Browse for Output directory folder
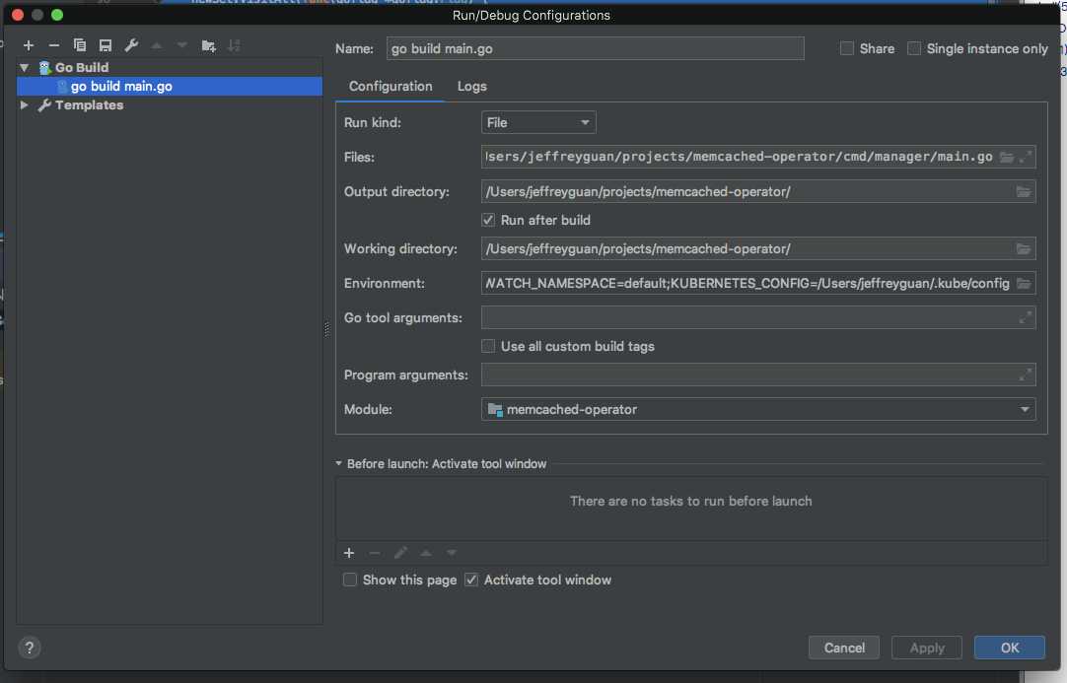Viewport: 1067px width, 683px height. click(x=1024, y=192)
